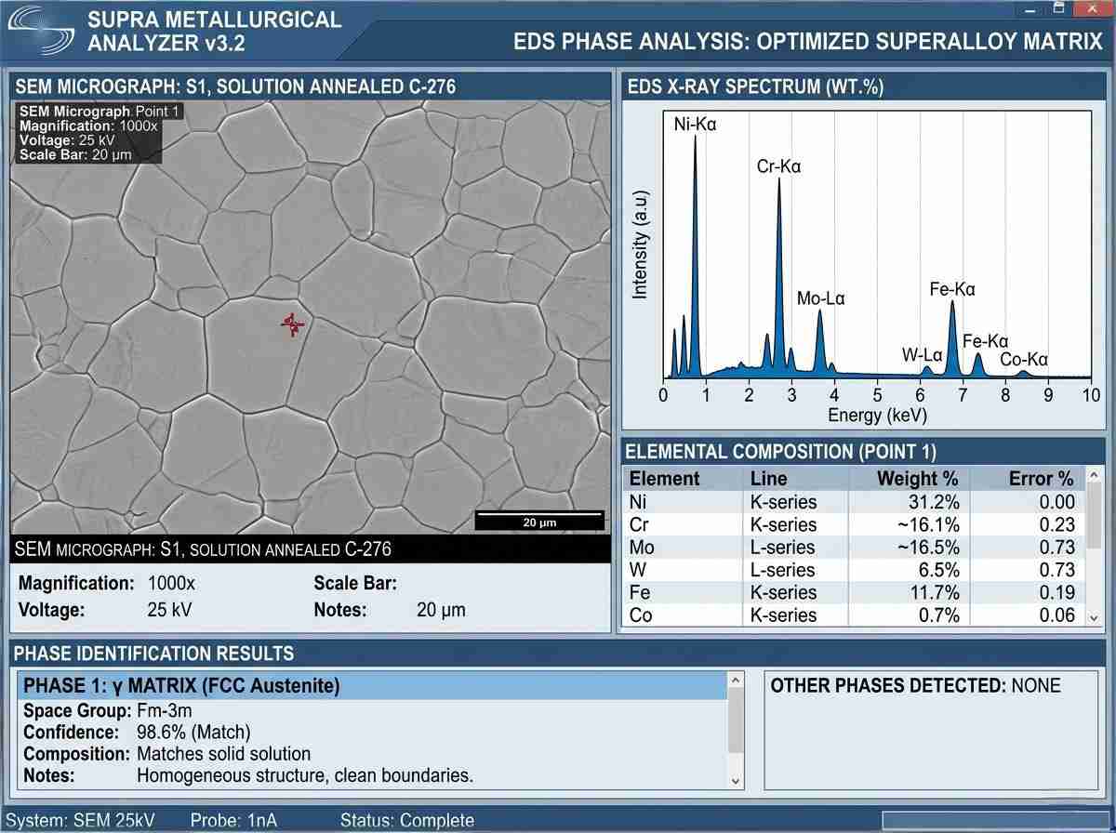This screenshot has height=833, width=1116.
Task: Click the Line column header
Action: 768,479
